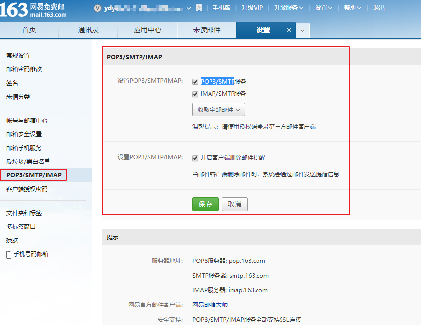421x325 pixels.
Task: Open 换肤 in the sidebar
Action: (12, 240)
